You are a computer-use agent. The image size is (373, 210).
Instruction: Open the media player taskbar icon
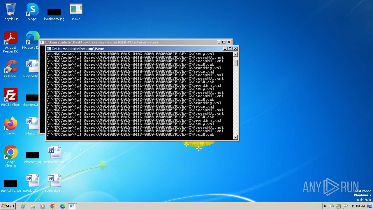tap(43, 206)
